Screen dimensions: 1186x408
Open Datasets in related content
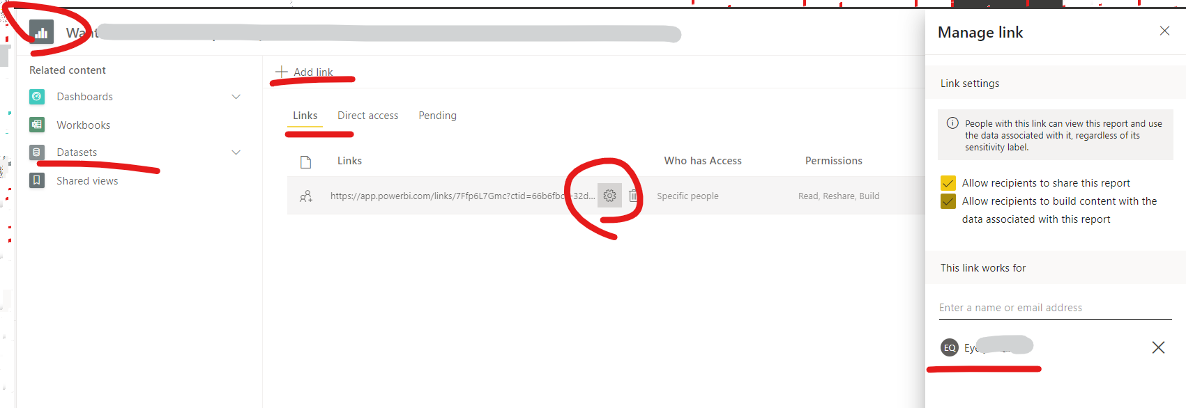click(77, 152)
